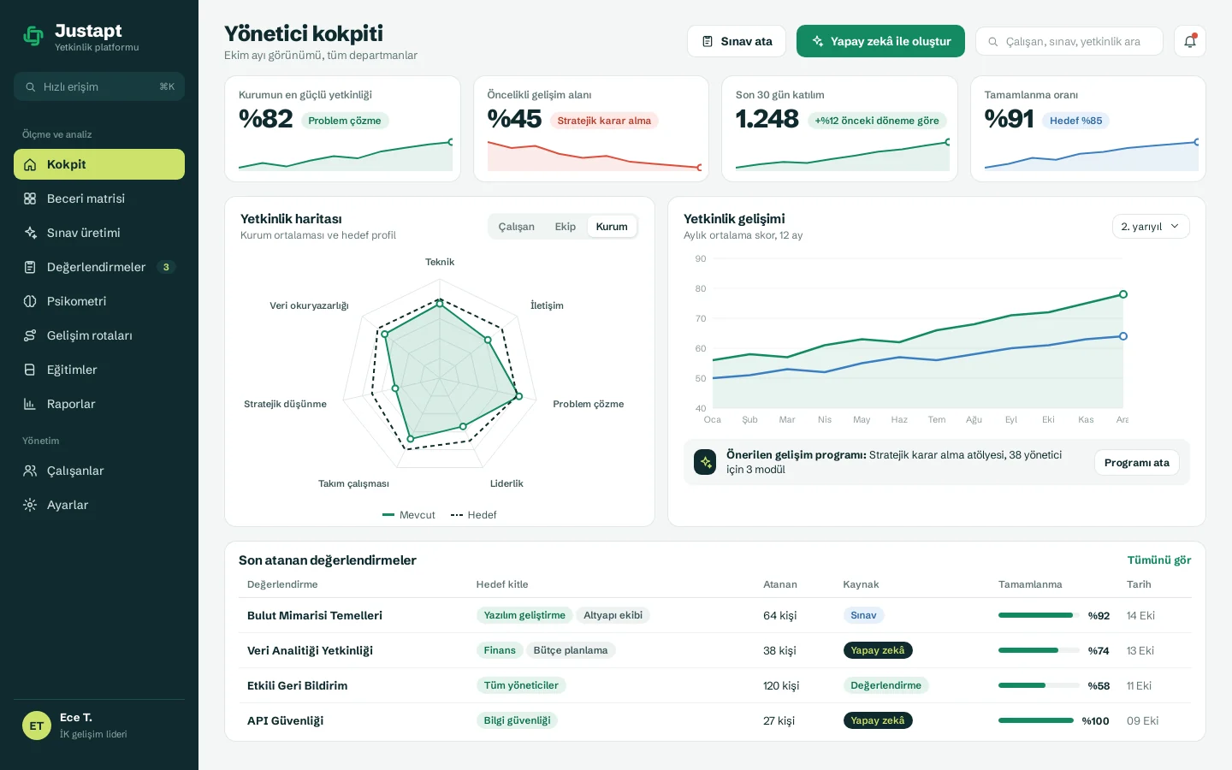1232x770 pixels.
Task: Click the Raporlar chart icon
Action: tap(30, 404)
